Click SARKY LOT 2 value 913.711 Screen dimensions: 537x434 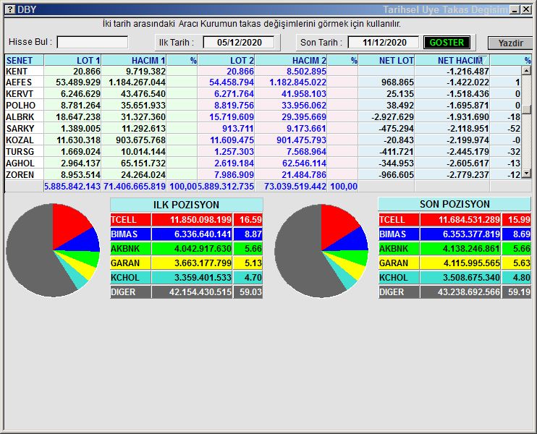click(237, 129)
